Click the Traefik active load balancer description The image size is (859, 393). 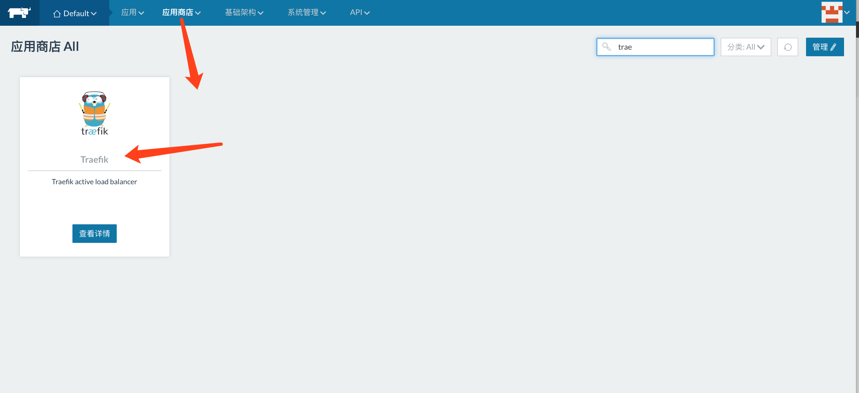coord(94,182)
